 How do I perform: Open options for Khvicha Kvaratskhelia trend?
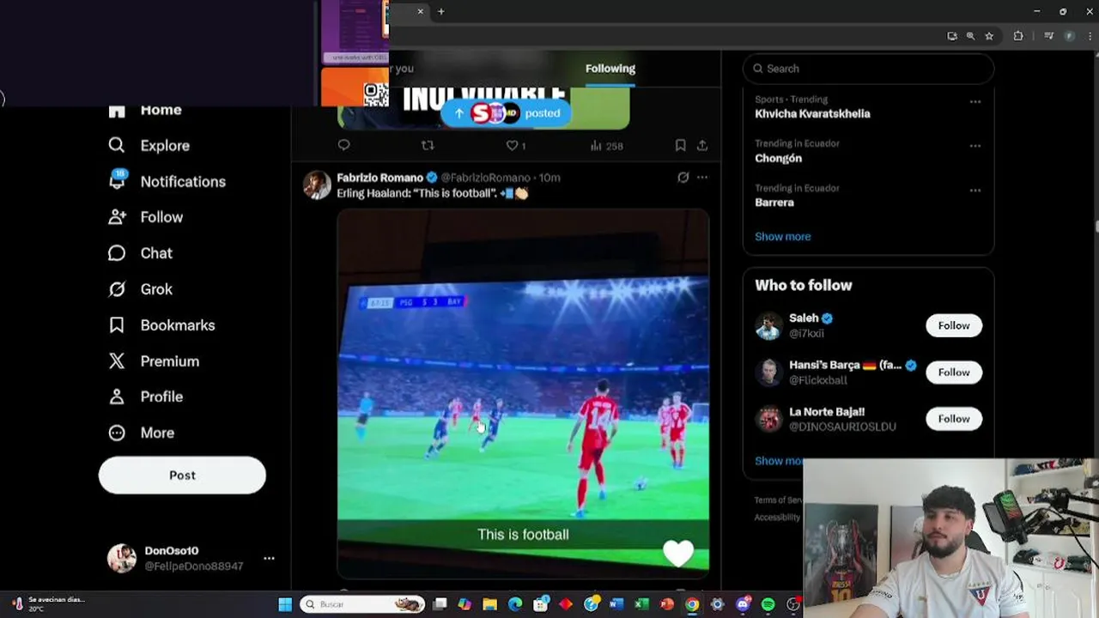tap(975, 101)
